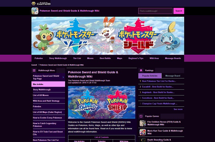215x142 pixels.
Task: Open Mario Kart Tour game thumbnail
Action: 143,132
